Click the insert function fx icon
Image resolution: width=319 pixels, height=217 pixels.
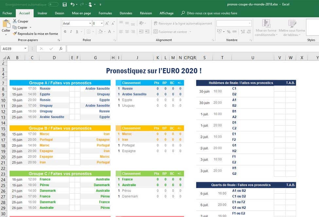click(61, 48)
